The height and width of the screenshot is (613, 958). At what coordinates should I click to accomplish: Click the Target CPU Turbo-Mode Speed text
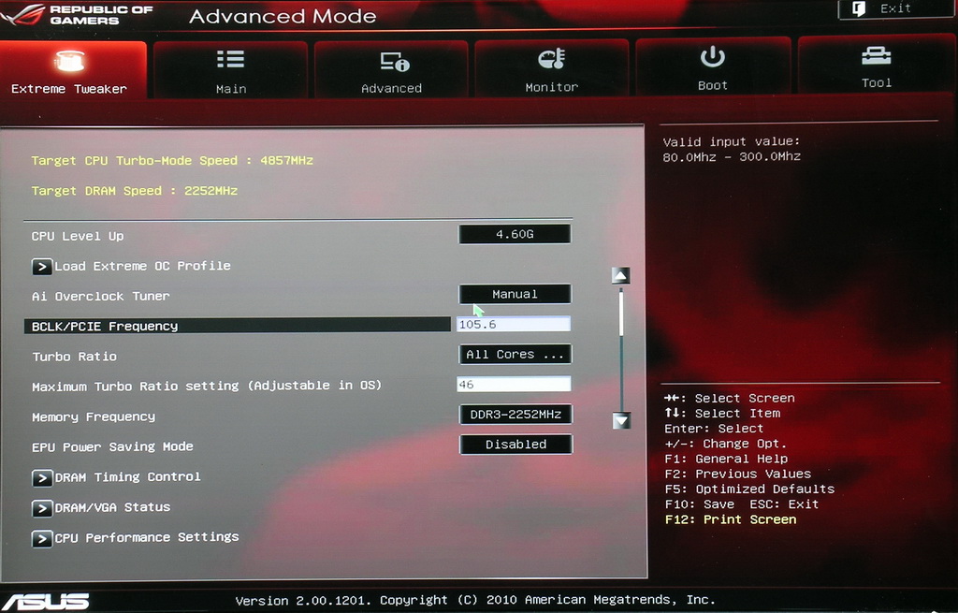[172, 161]
